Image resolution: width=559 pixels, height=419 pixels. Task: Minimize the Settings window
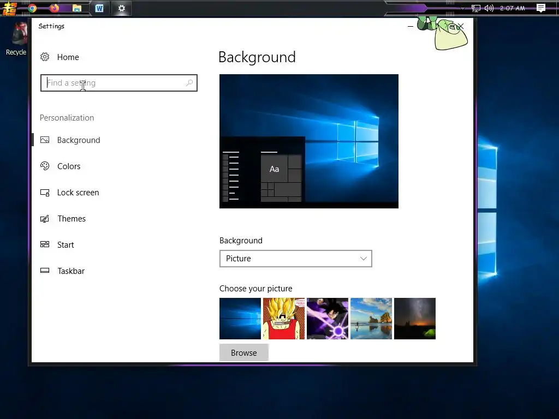click(411, 26)
